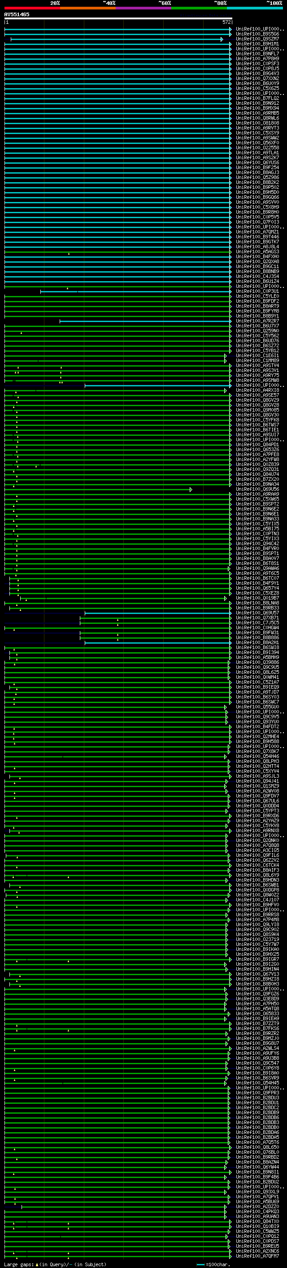Select hit label UniRef100_Q9AWA6
The image size is (287, 1268).
pyautogui.click(x=257, y=569)
